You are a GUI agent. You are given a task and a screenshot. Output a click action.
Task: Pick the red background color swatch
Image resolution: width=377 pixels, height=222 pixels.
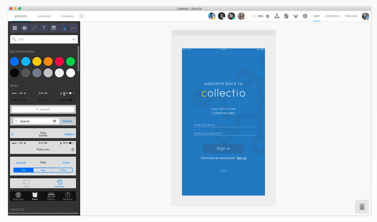coord(59,61)
